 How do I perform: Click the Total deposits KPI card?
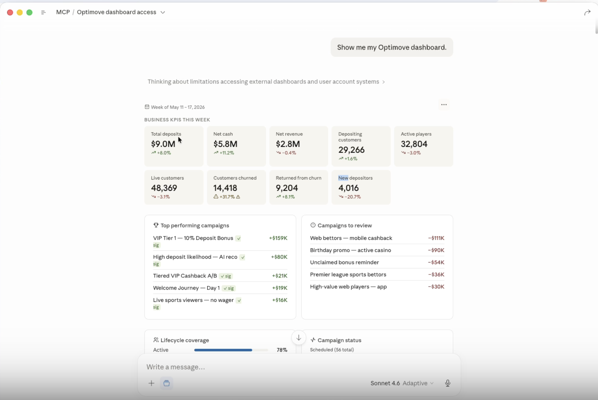174,146
